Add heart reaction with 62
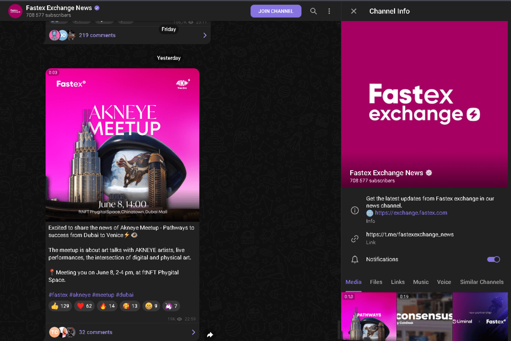Screen dimensions: 511x341 click(x=84, y=306)
